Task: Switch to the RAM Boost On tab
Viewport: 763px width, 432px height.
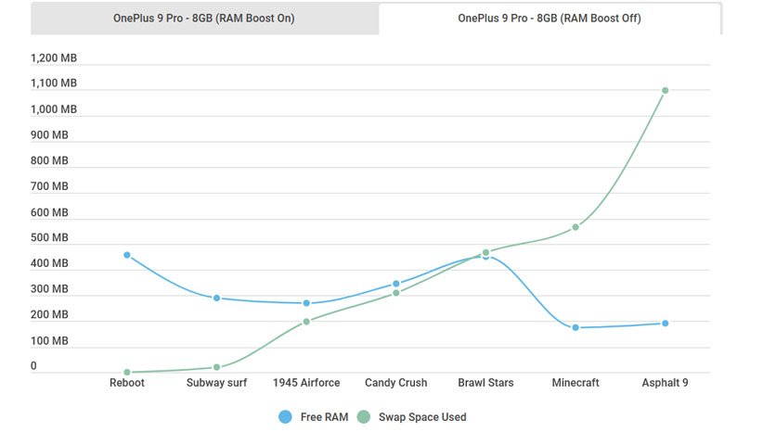Action: coord(204,19)
